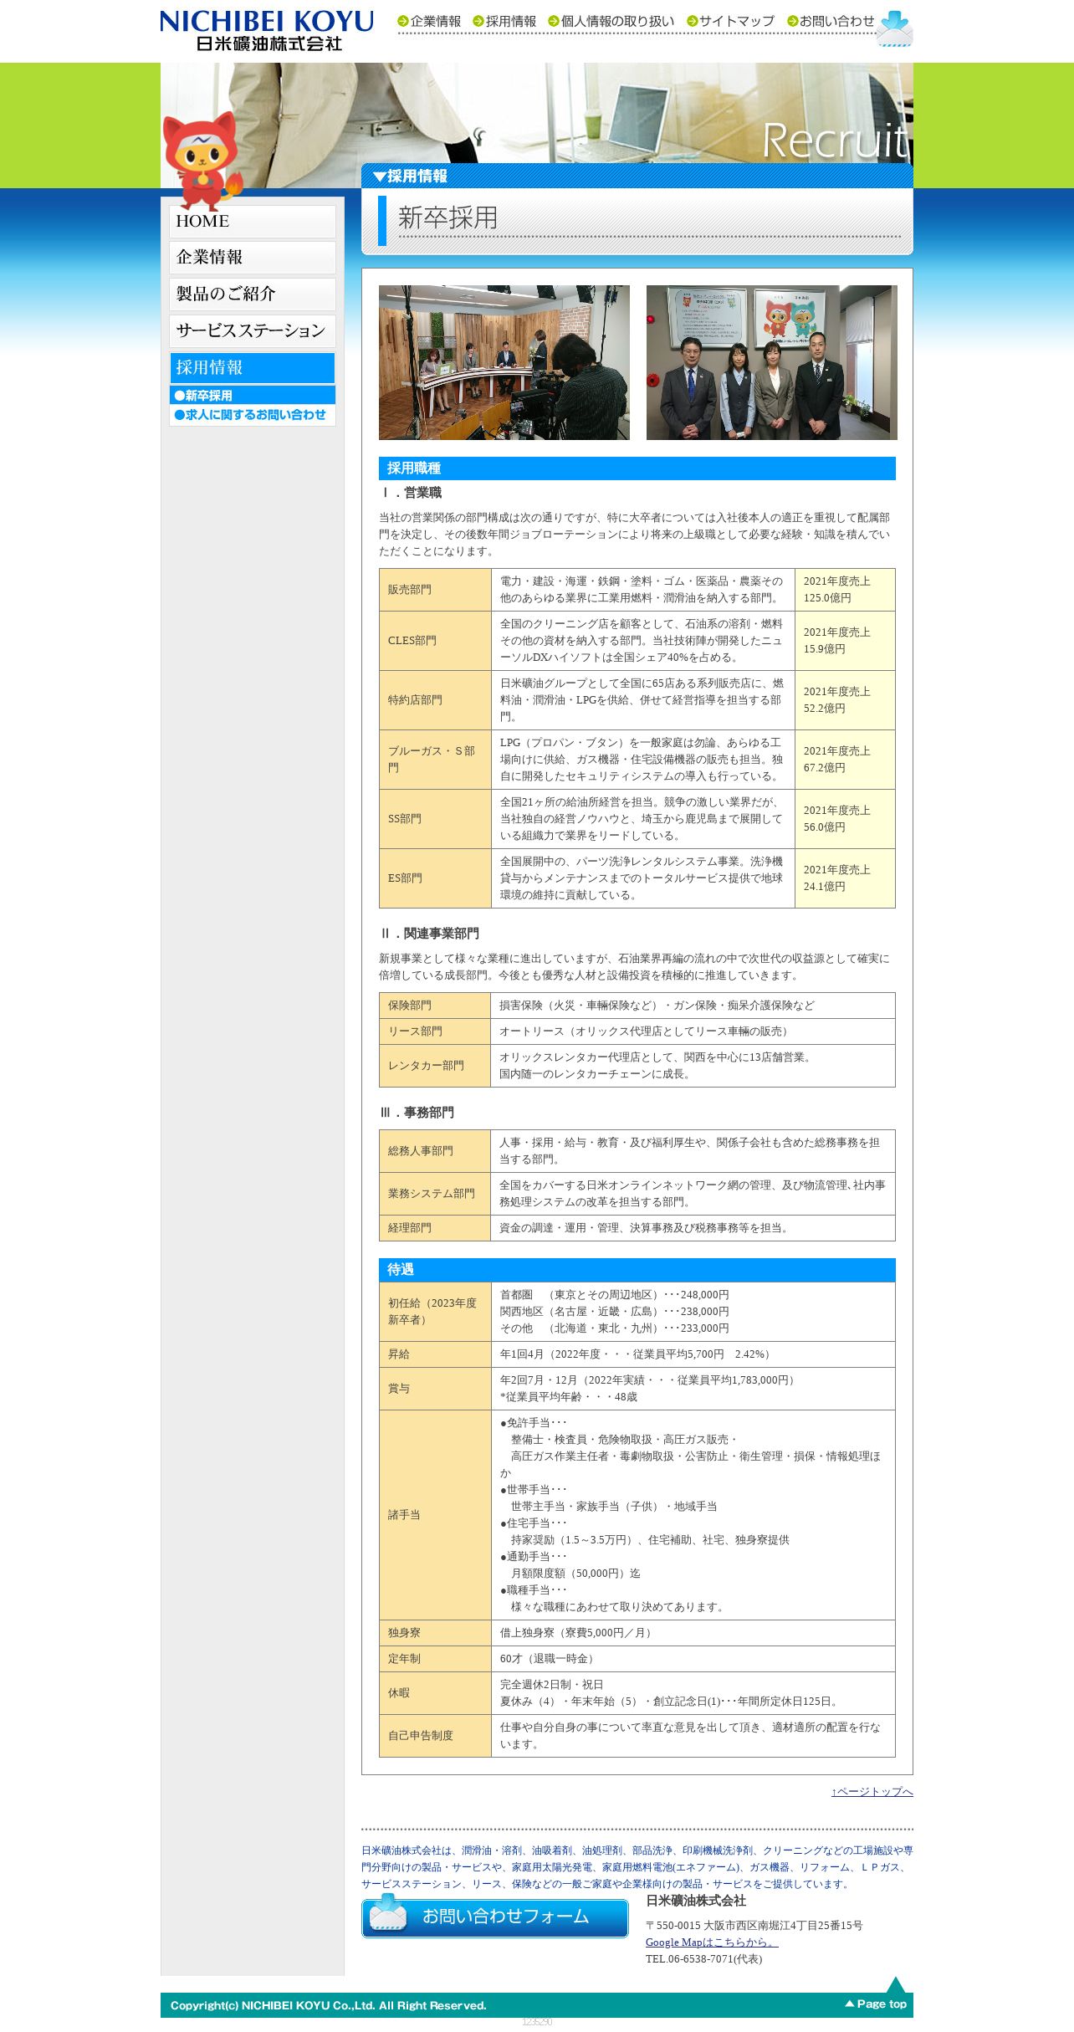Select 製品のご紹介 in the sidebar
This screenshot has width=1074, height=2032.
[x=253, y=294]
